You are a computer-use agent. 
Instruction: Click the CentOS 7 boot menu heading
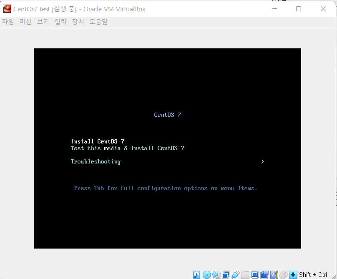click(x=167, y=115)
